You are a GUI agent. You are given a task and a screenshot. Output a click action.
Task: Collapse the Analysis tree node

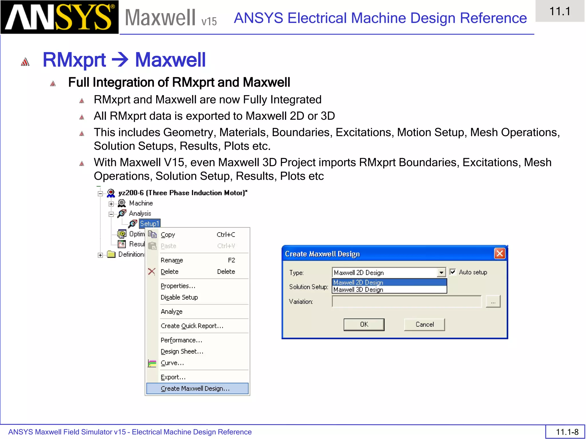click(x=111, y=214)
